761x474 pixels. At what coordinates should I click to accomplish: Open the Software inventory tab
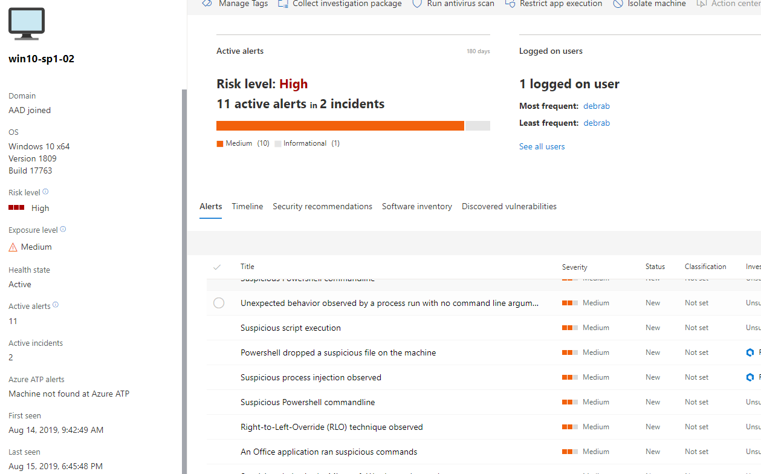(416, 207)
